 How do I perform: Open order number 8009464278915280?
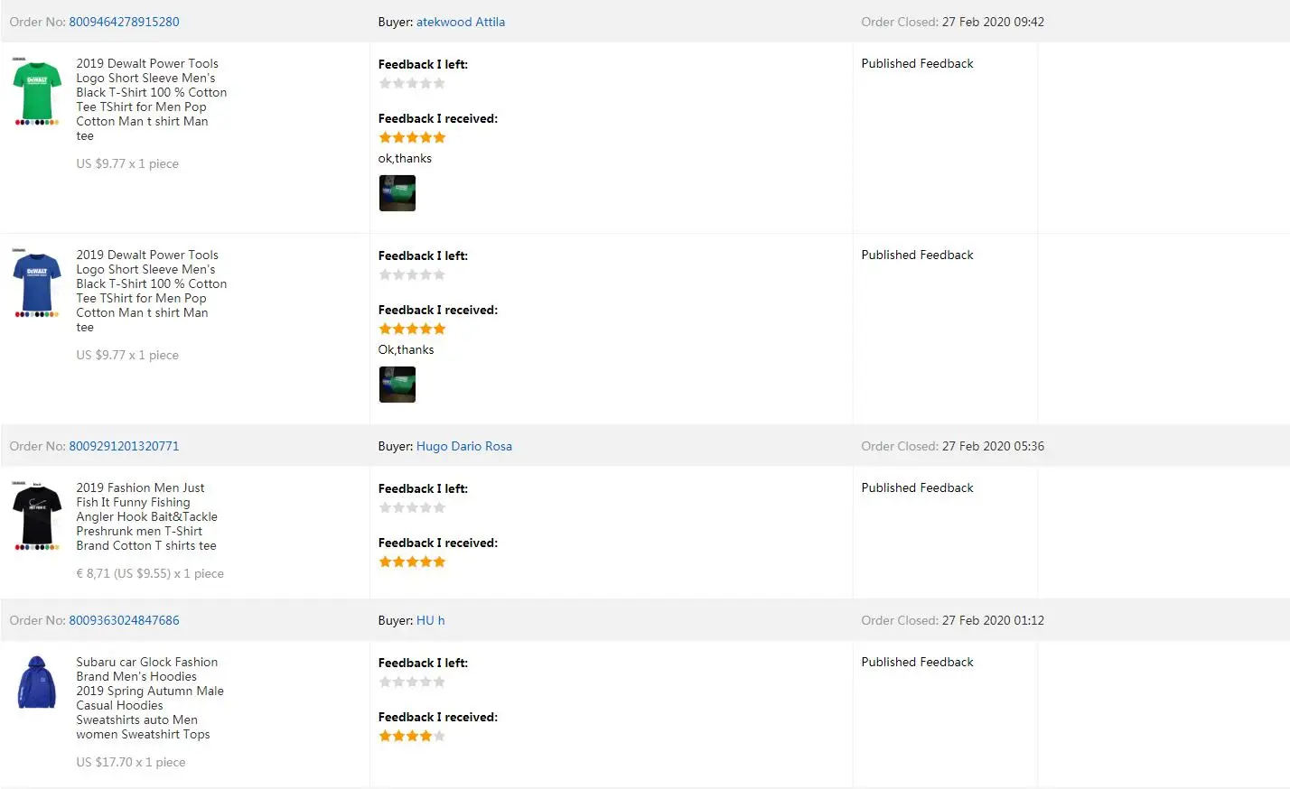124,22
